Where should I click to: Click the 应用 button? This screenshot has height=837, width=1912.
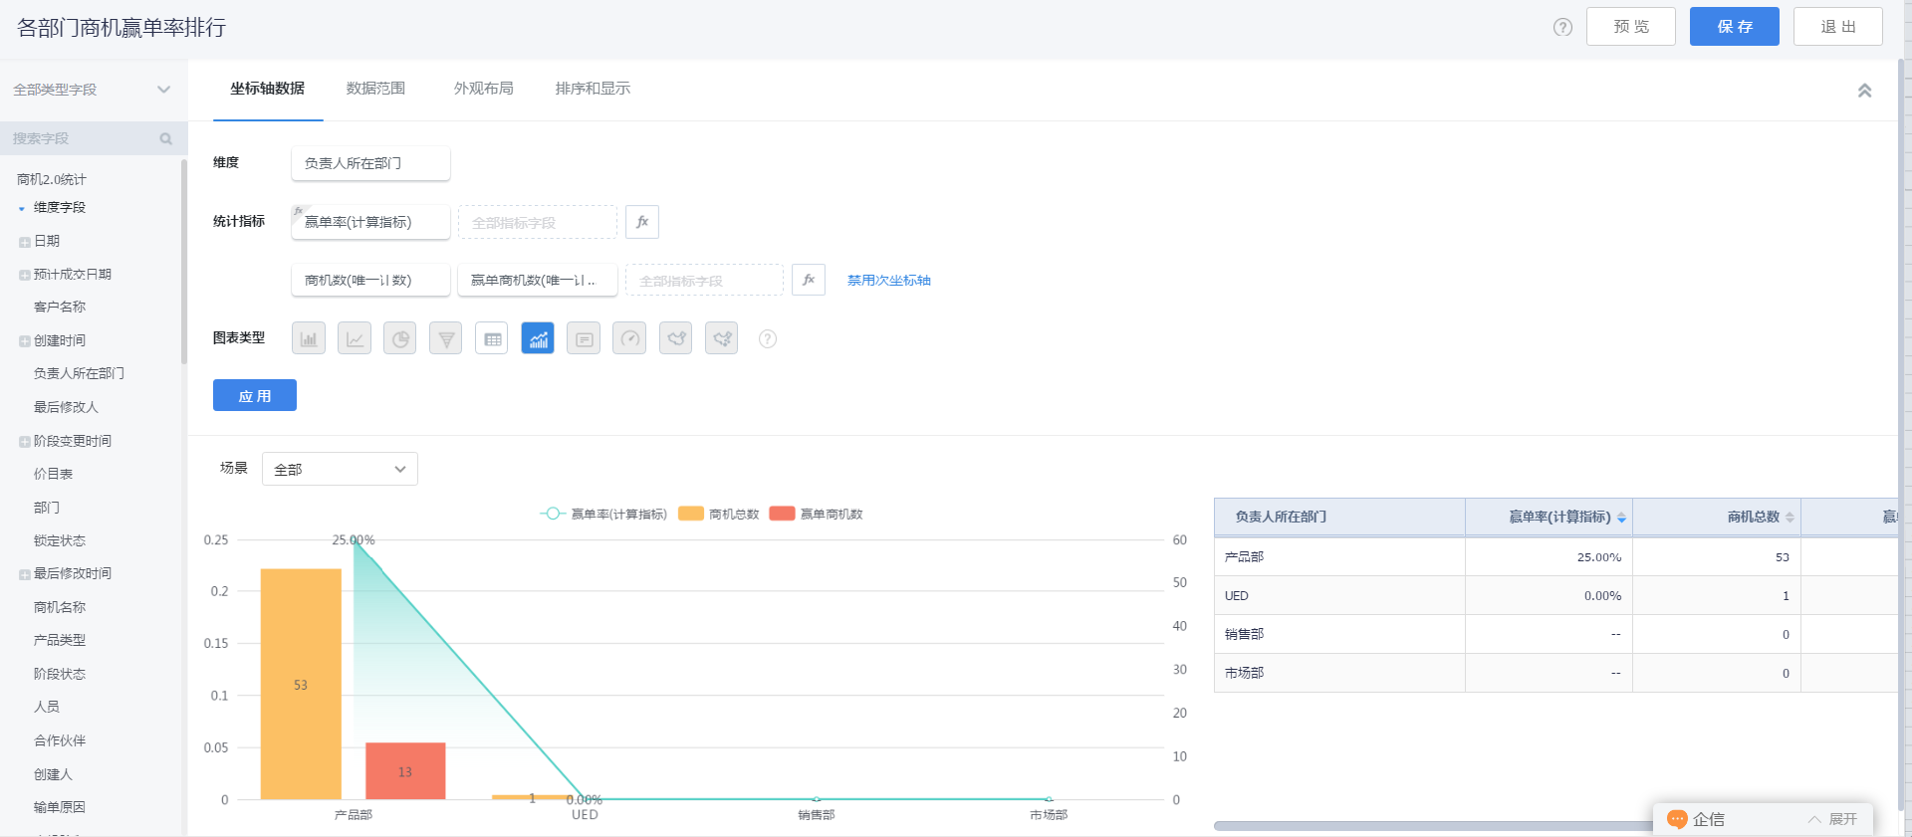255,395
